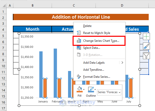Screen dimensions: 155x111
Task: Click the Fill paint bucket icon
Action: coord(79,89)
